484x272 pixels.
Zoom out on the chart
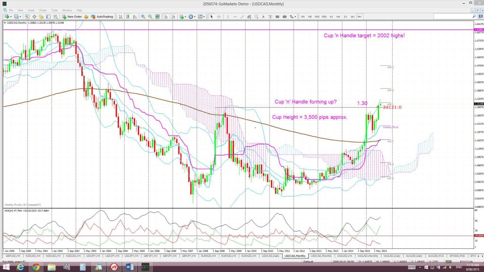[x=150, y=17]
